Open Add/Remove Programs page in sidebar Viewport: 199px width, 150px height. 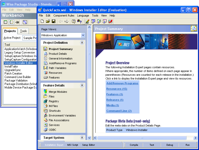pyautogui.click(x=63, y=63)
